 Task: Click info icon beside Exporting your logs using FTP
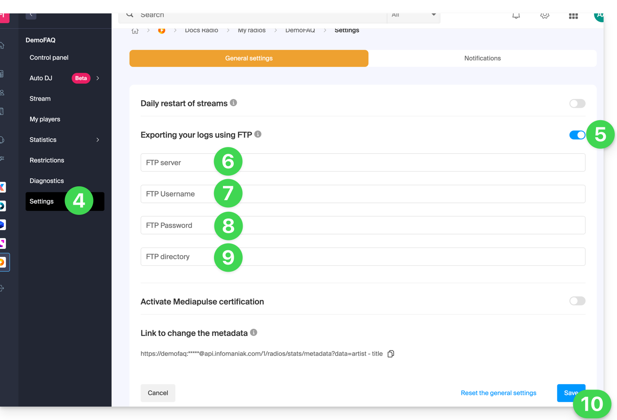tap(258, 134)
